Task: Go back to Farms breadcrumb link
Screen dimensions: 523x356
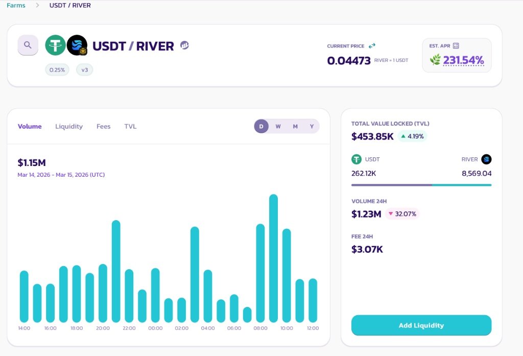Action: click(x=16, y=5)
